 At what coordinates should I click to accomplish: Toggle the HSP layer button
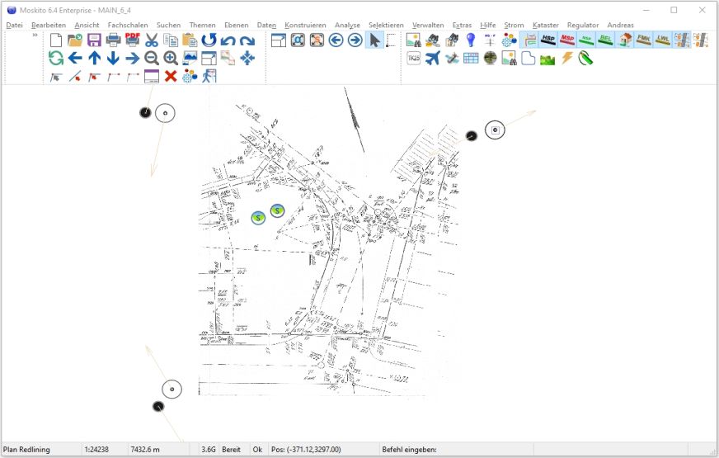coord(547,40)
